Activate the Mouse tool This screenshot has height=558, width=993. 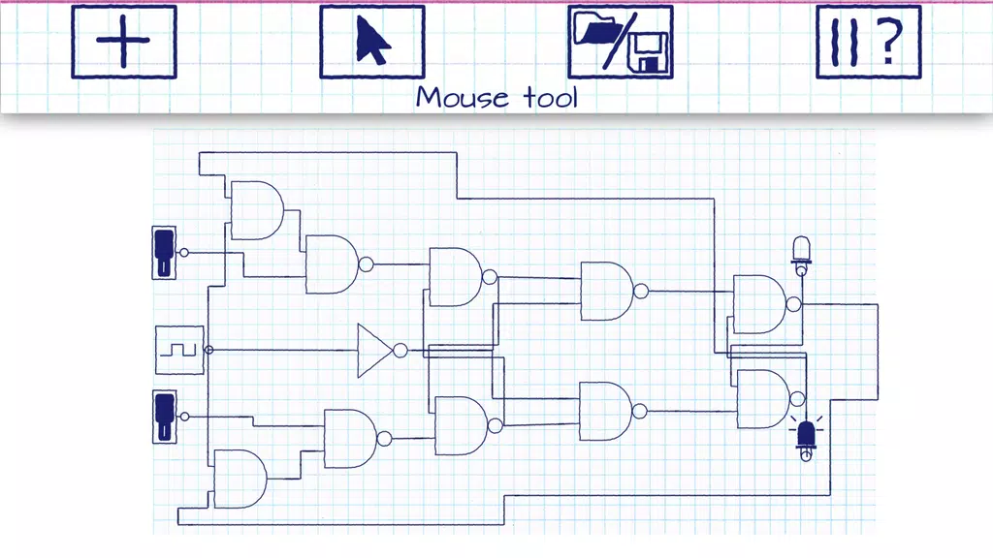(369, 43)
